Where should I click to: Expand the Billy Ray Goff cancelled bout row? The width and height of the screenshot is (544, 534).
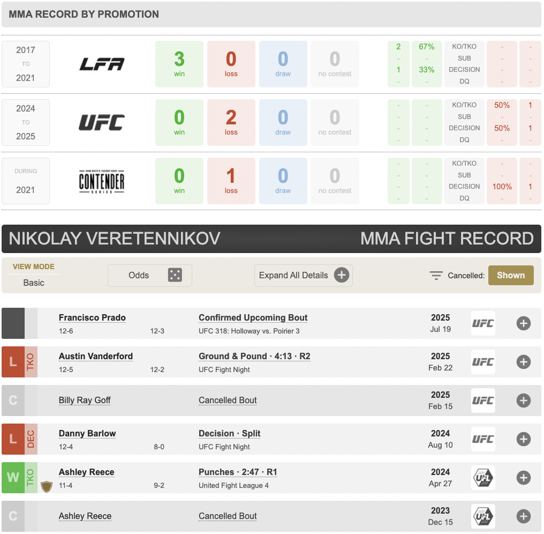click(523, 400)
